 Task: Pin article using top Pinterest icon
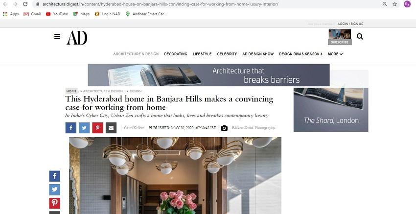click(x=97, y=128)
